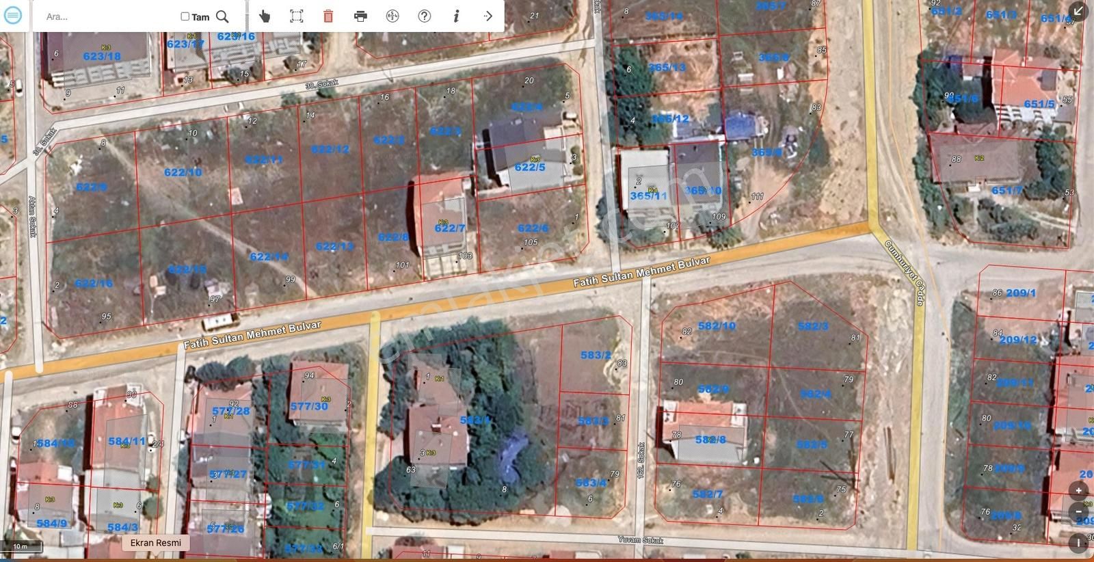Screen dimensions: 1094x562
Task: Click the 'Cumhuriyet Cadde' street label
Action: pos(904,272)
